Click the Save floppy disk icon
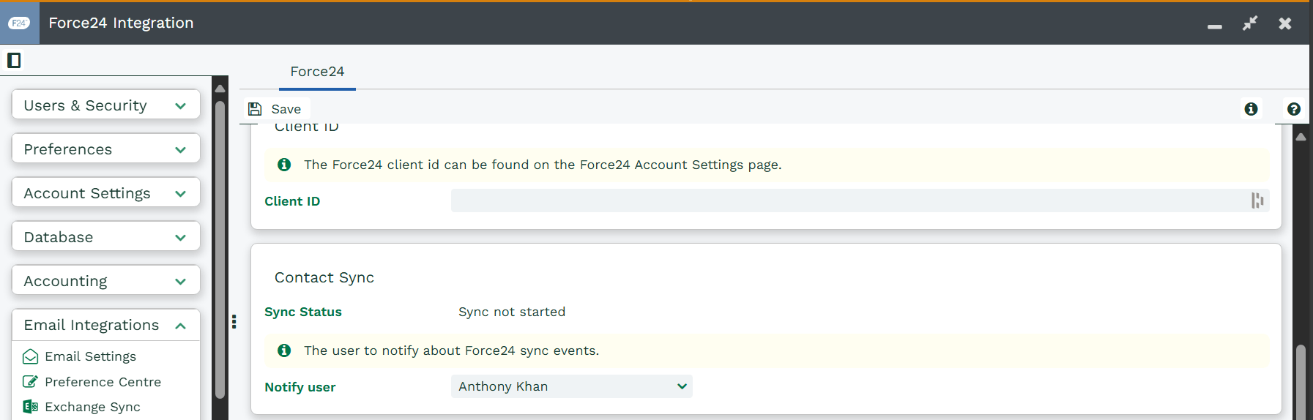Viewport: 1313px width, 420px height. (x=255, y=109)
